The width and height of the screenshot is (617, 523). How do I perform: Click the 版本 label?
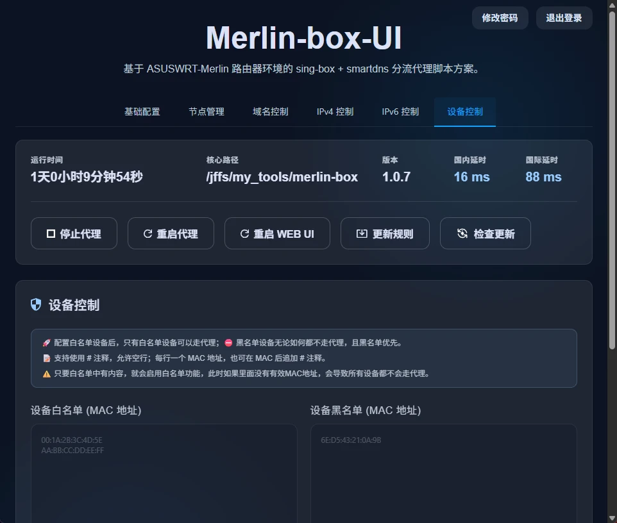[390, 160]
